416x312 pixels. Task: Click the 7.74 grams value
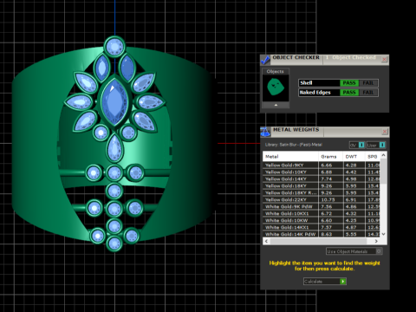point(327,179)
